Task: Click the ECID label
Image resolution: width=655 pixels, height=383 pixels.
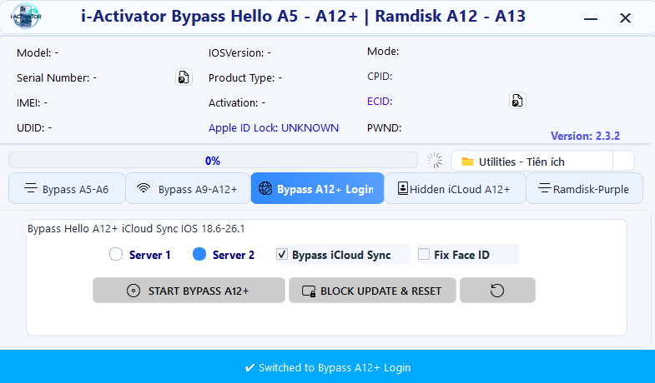Action: (x=380, y=102)
